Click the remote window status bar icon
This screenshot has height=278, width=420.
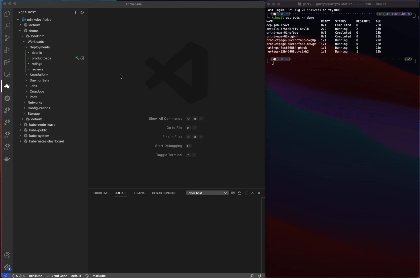click(6, 276)
